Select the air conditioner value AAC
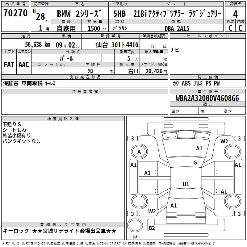 [x=24, y=65]
